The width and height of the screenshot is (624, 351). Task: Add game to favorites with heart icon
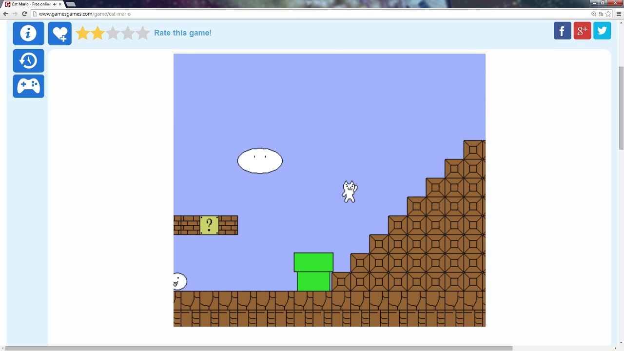[x=60, y=33]
